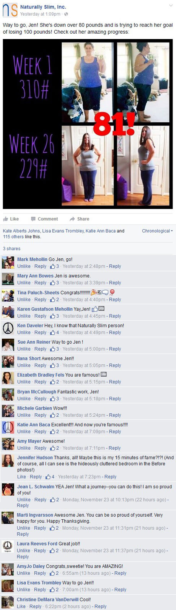Click Laura Reeves Ford's avatar icon
Image resolution: width=176 pixels, height=610 pixels.
8,546
